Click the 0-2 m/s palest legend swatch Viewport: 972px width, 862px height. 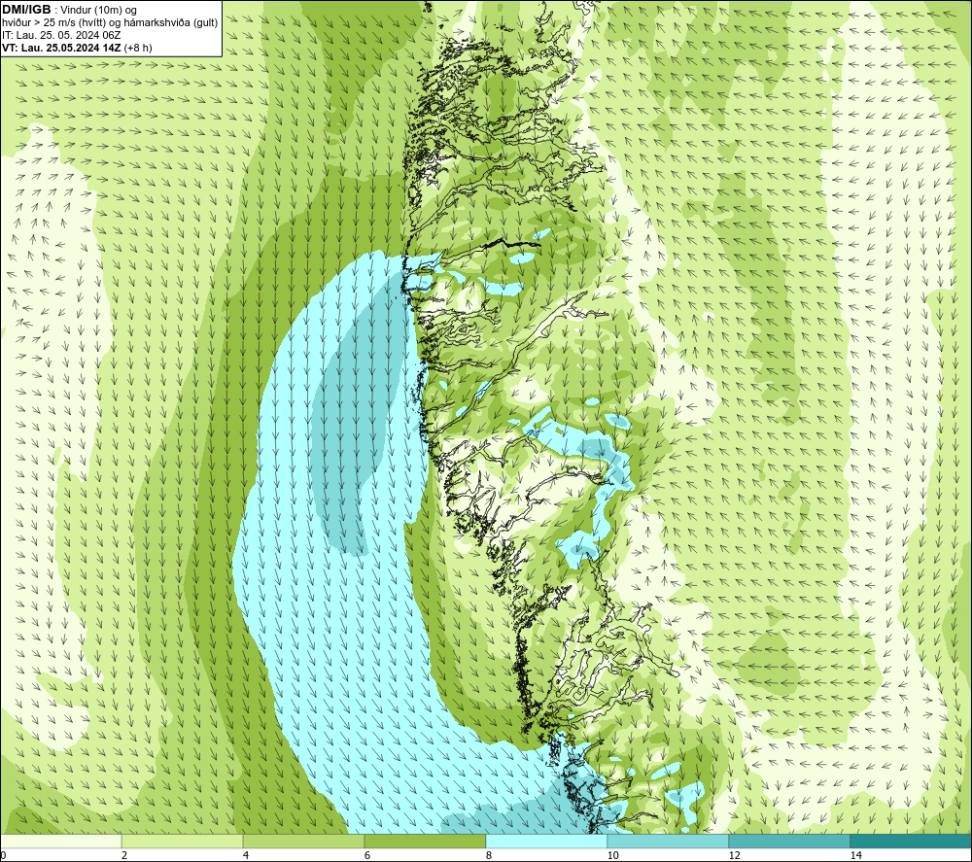pos(60,842)
